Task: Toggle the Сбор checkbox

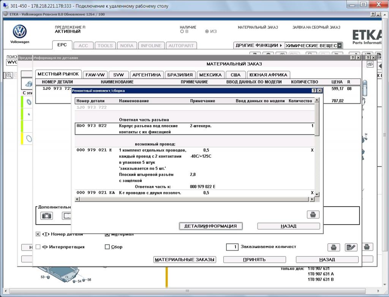Action: [x=107, y=247]
